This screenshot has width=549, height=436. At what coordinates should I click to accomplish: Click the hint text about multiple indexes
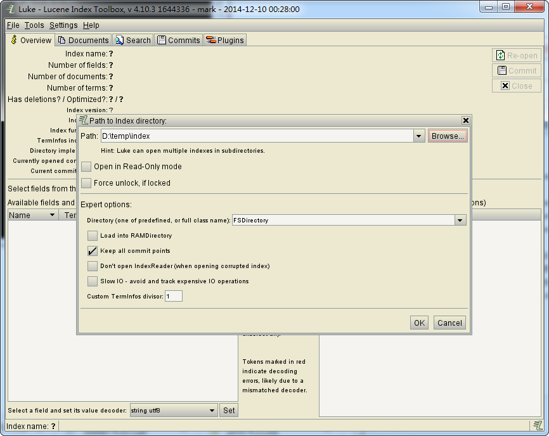183,151
